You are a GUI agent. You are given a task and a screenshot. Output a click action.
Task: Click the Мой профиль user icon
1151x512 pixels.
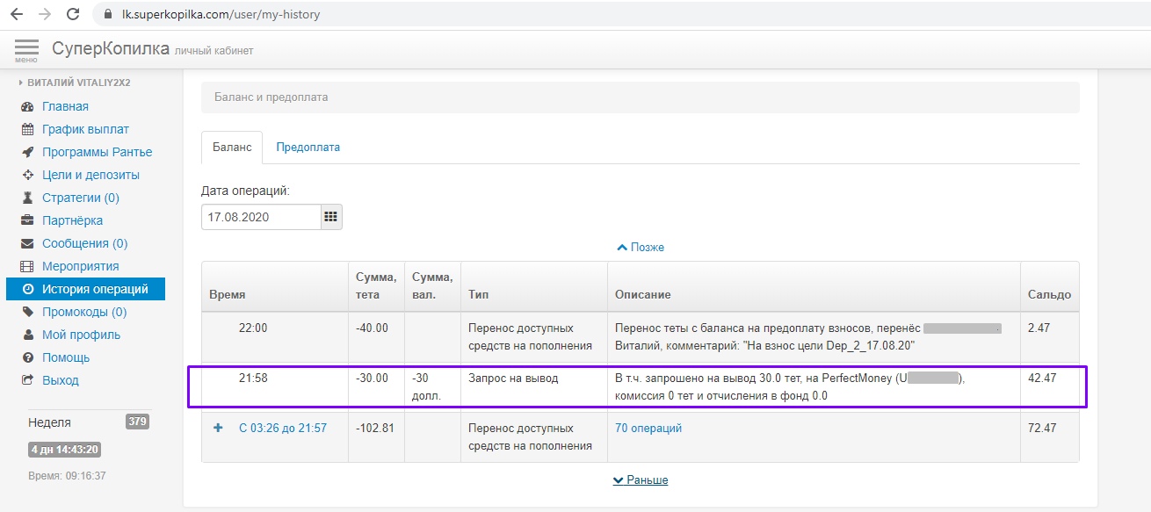[27, 335]
